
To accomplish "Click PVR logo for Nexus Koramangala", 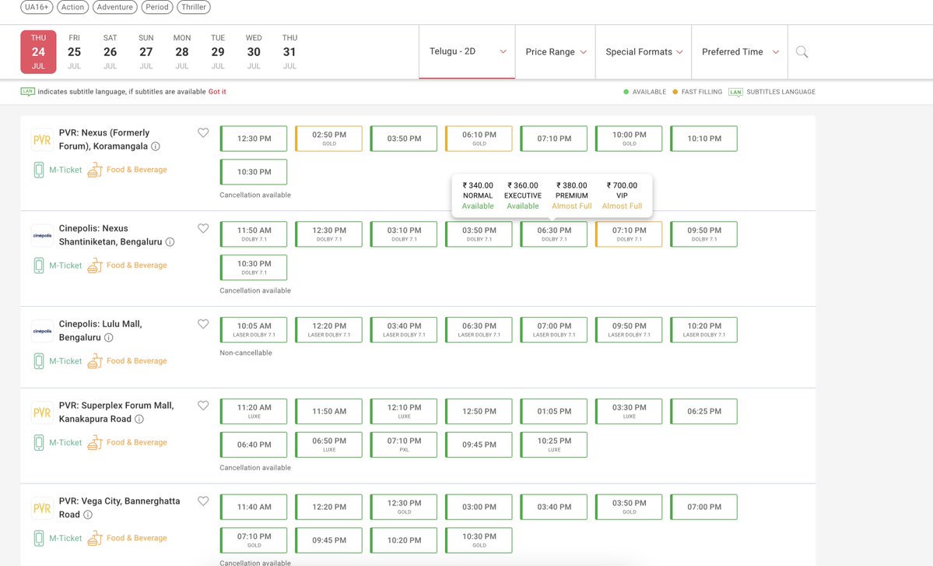I will click(42, 140).
